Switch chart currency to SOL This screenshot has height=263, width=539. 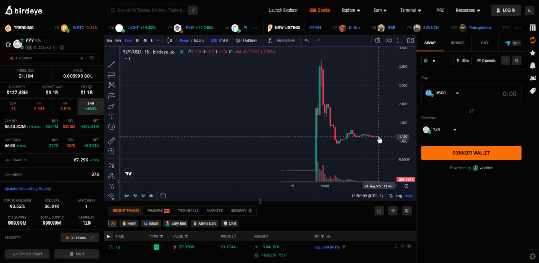[x=225, y=41]
